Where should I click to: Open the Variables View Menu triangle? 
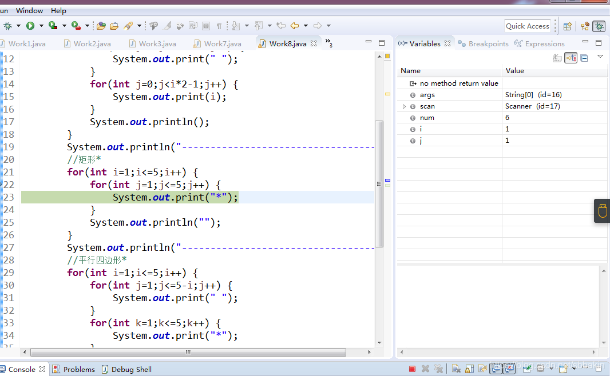[x=600, y=57]
